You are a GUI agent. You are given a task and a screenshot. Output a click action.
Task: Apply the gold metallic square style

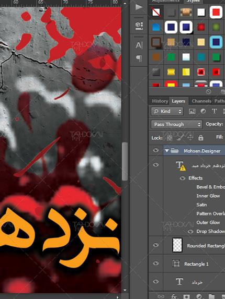(171, 72)
